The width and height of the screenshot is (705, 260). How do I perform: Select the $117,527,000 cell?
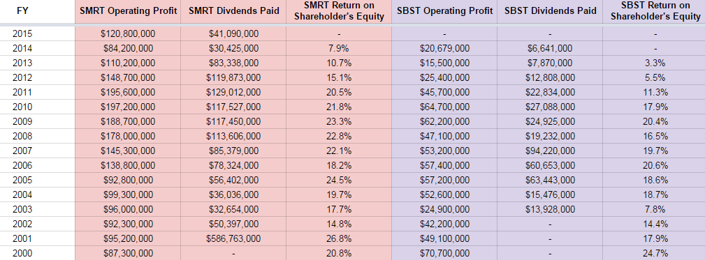tap(234, 107)
